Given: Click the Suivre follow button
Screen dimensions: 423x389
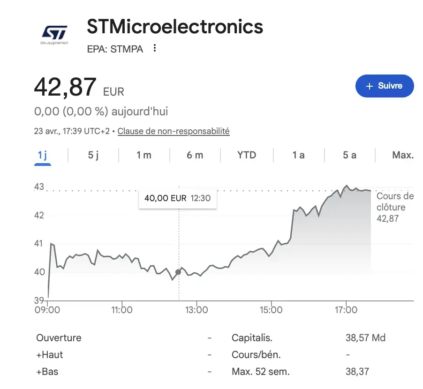Looking at the screenshot, I should click(385, 86).
